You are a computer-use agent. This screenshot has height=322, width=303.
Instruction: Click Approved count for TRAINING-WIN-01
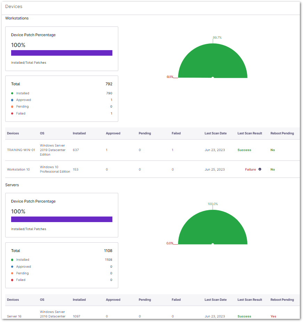106,150
